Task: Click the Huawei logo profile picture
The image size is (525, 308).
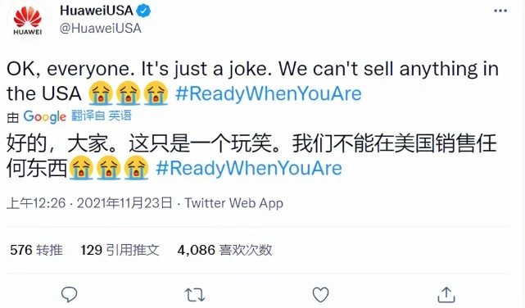Action: pyautogui.click(x=28, y=20)
